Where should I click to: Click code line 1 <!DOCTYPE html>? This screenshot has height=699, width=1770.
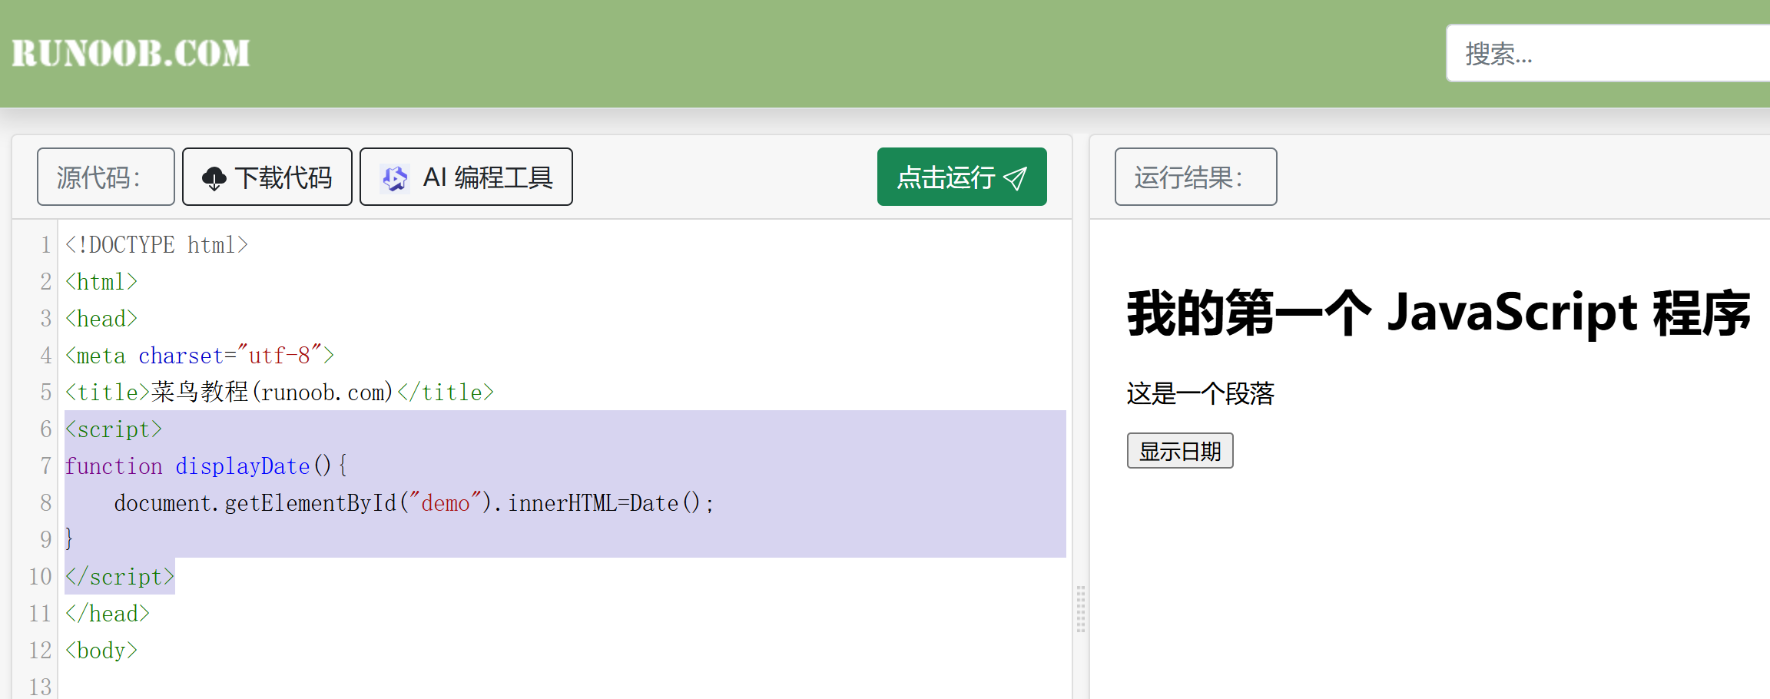click(157, 245)
